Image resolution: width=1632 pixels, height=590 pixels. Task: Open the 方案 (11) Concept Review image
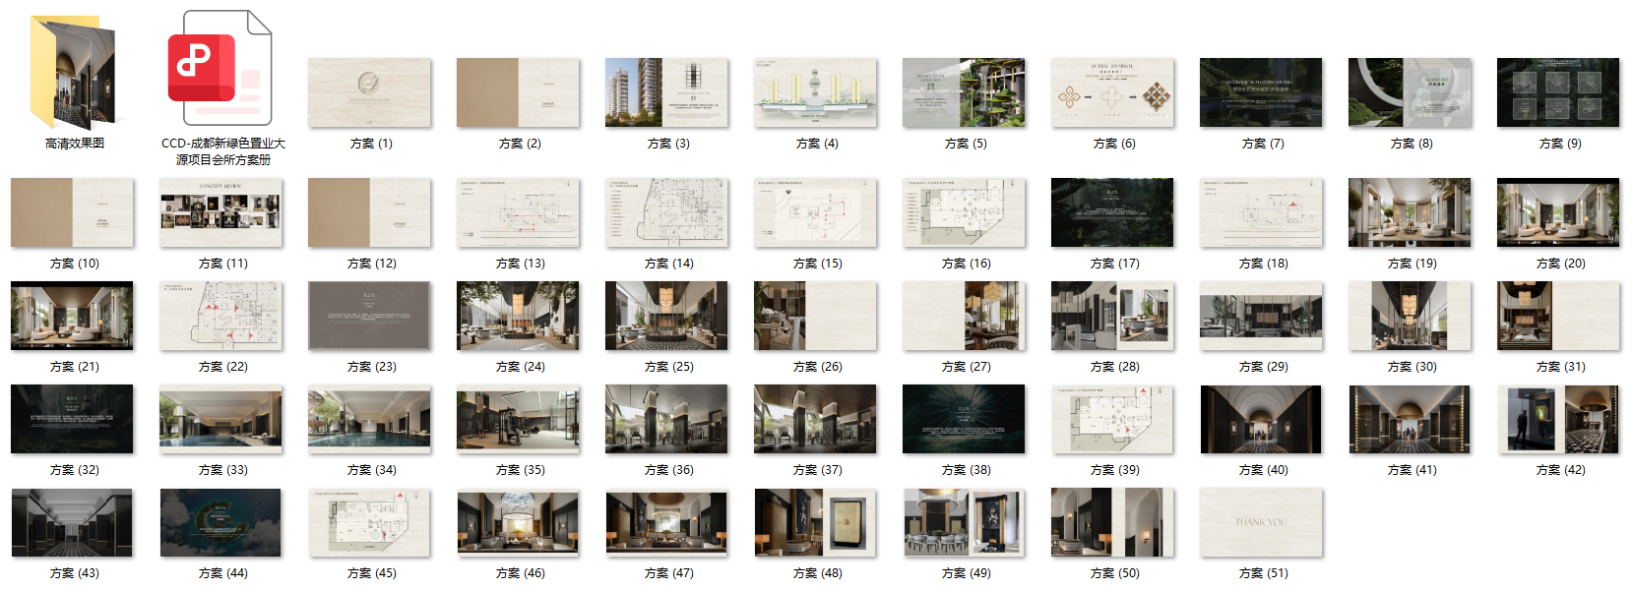(220, 212)
